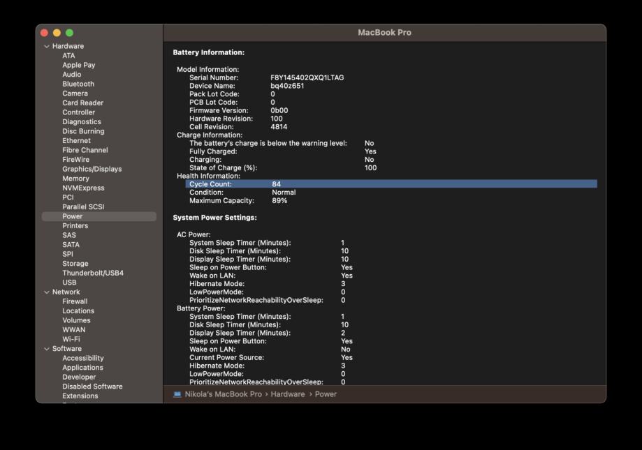Open SPI details
Screen dimensions: 642x450
pos(68,254)
